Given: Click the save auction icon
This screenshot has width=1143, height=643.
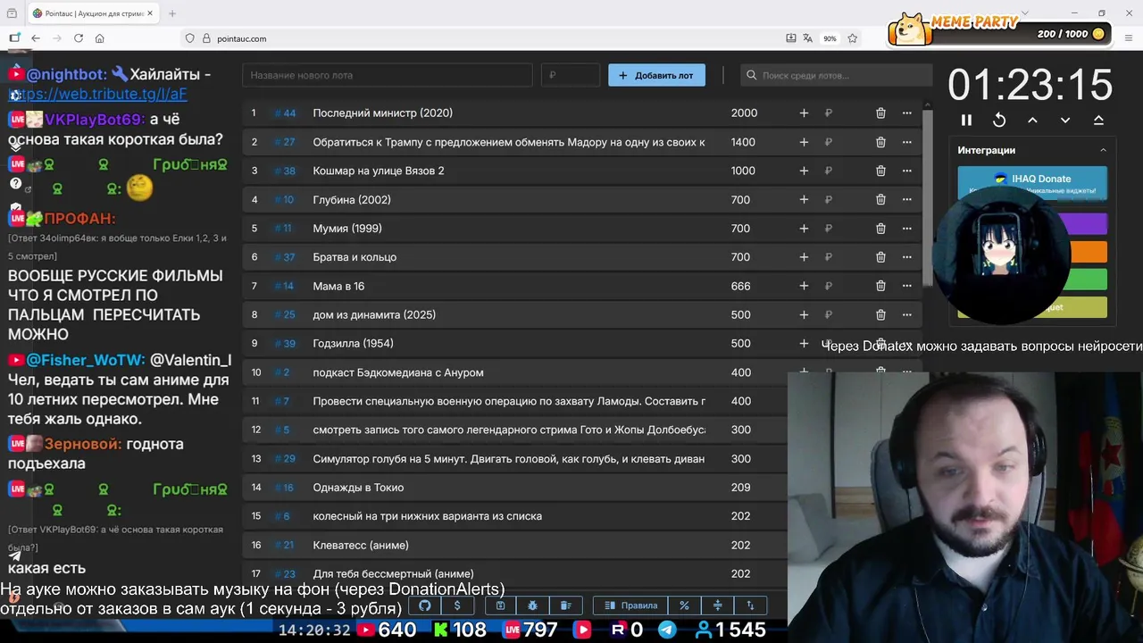Looking at the screenshot, I should 500,605.
